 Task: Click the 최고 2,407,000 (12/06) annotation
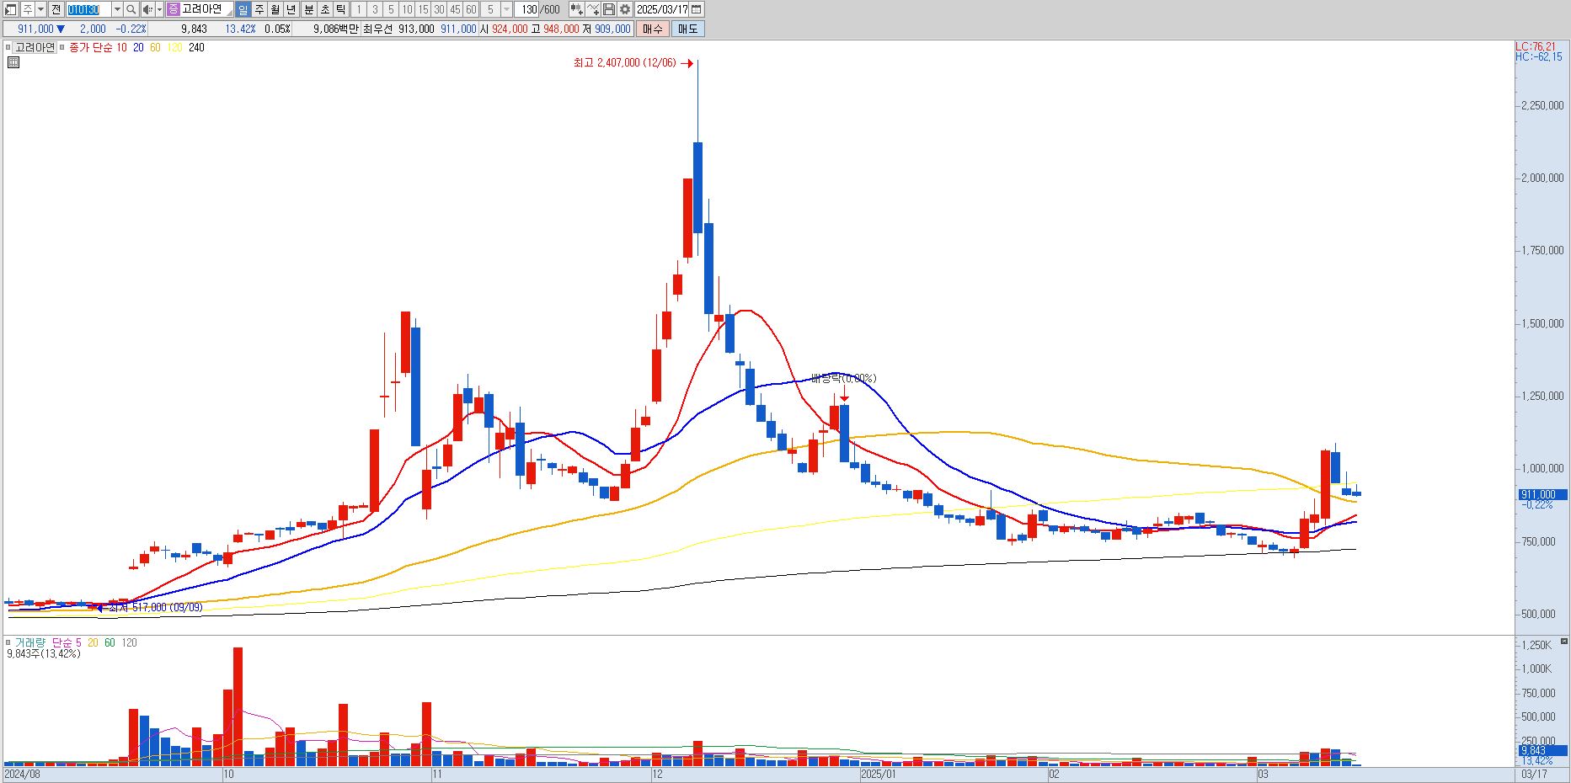625,63
